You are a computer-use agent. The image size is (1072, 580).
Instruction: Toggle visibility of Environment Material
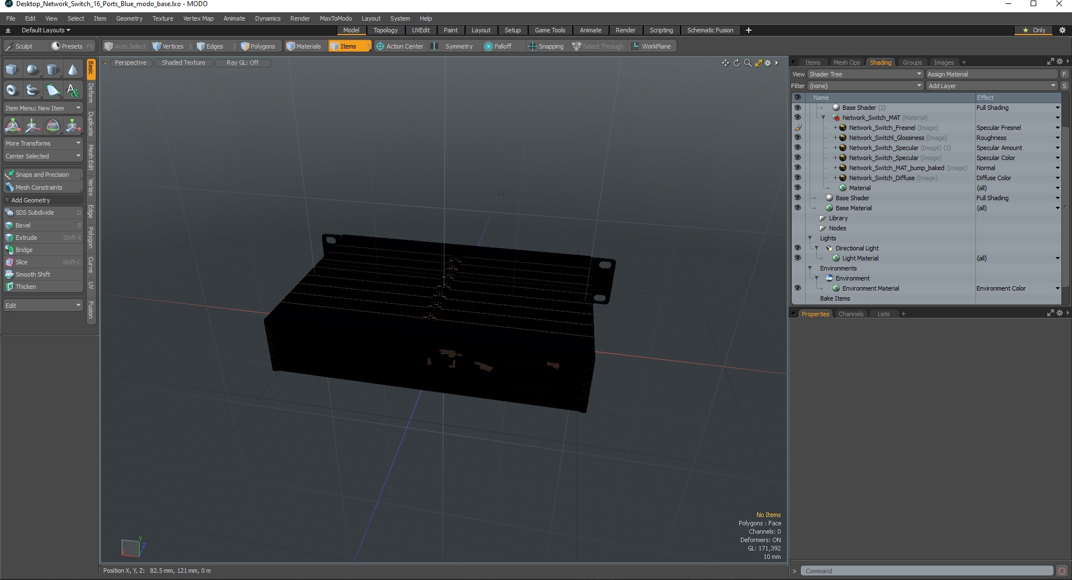[797, 288]
